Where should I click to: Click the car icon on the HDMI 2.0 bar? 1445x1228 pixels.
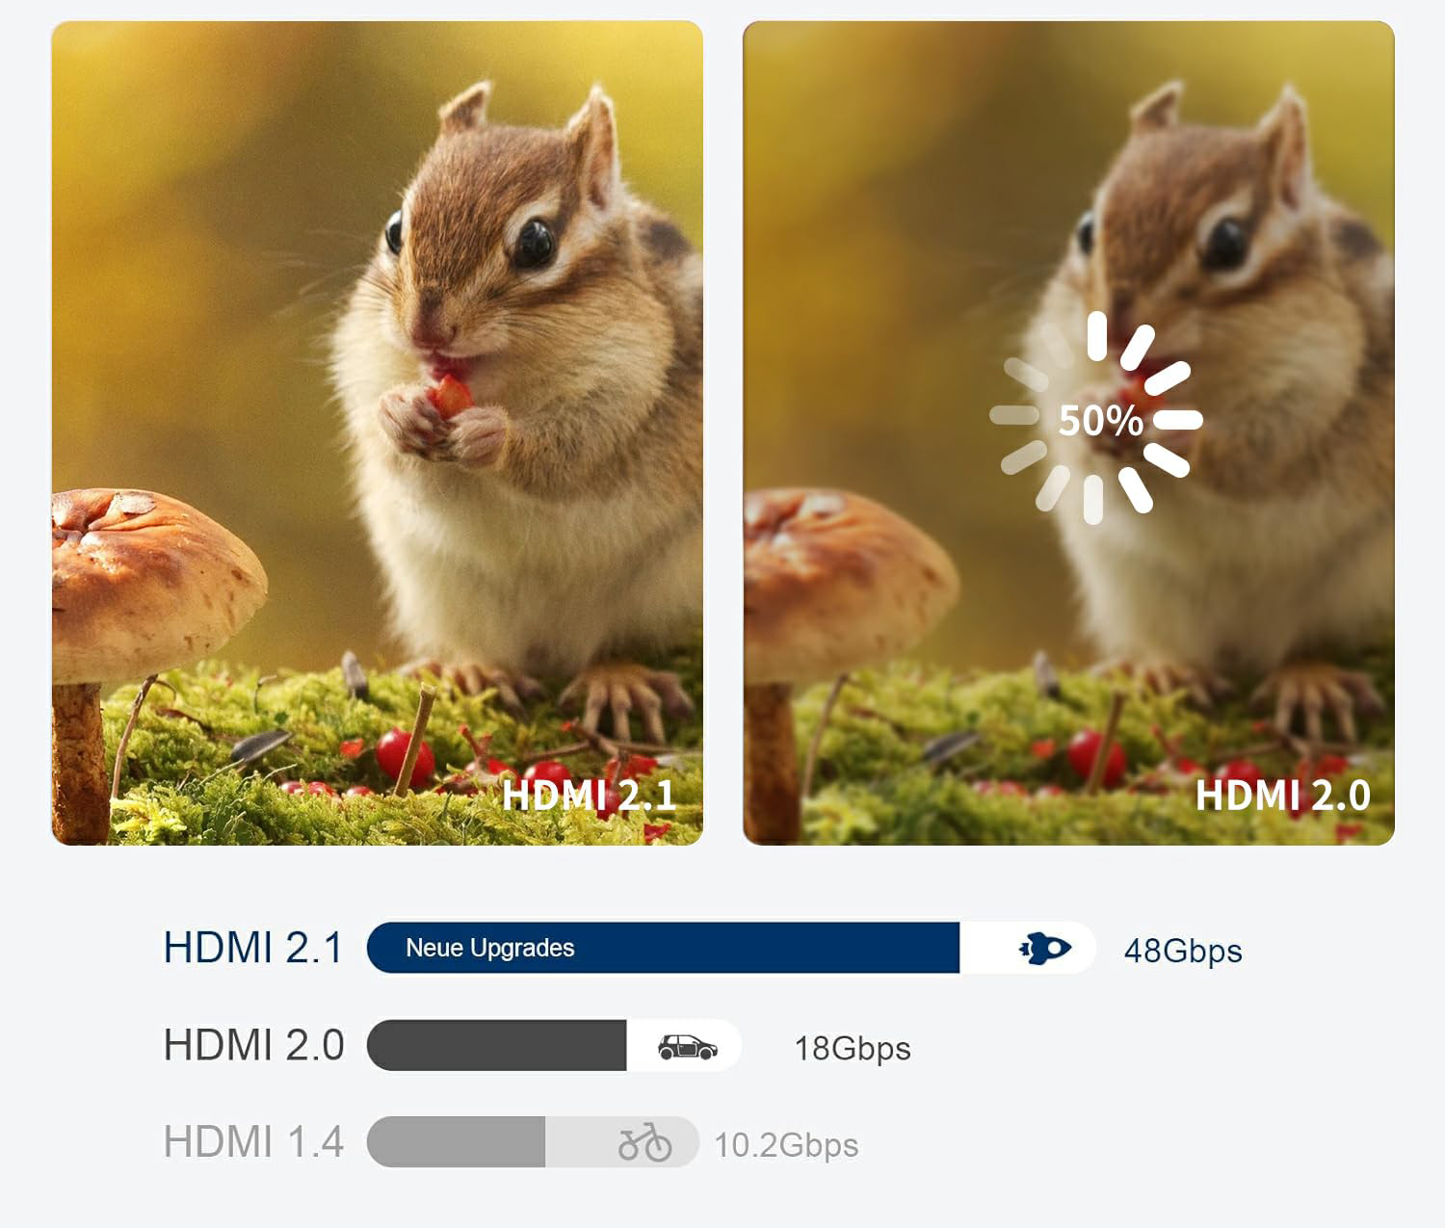[687, 1047]
